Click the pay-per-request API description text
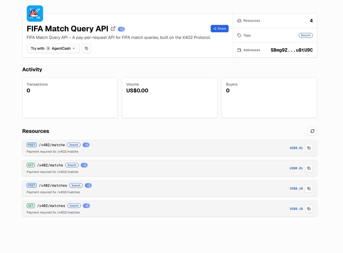The width and height of the screenshot is (343, 253). (119, 37)
